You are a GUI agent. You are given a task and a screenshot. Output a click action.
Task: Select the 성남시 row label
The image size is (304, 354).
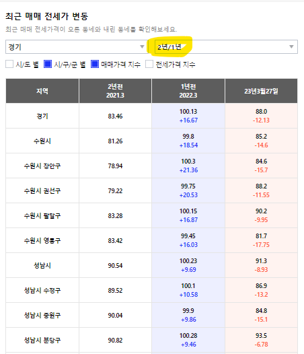pos(42,265)
